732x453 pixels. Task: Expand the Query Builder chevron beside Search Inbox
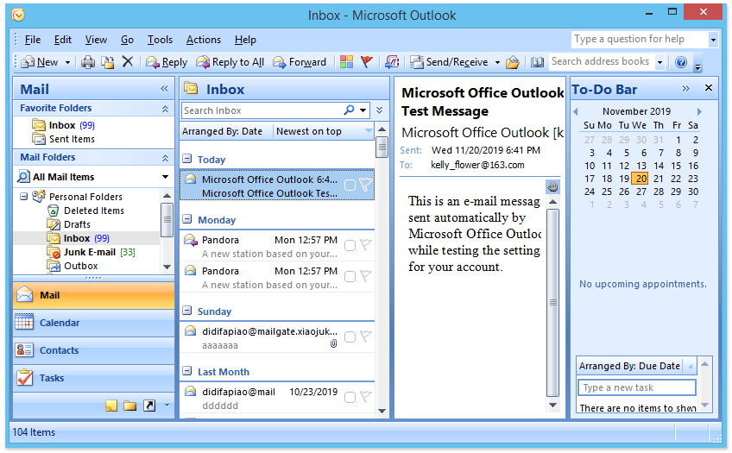point(380,110)
